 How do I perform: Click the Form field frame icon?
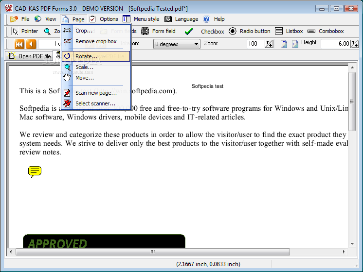pyautogui.click(x=145, y=31)
